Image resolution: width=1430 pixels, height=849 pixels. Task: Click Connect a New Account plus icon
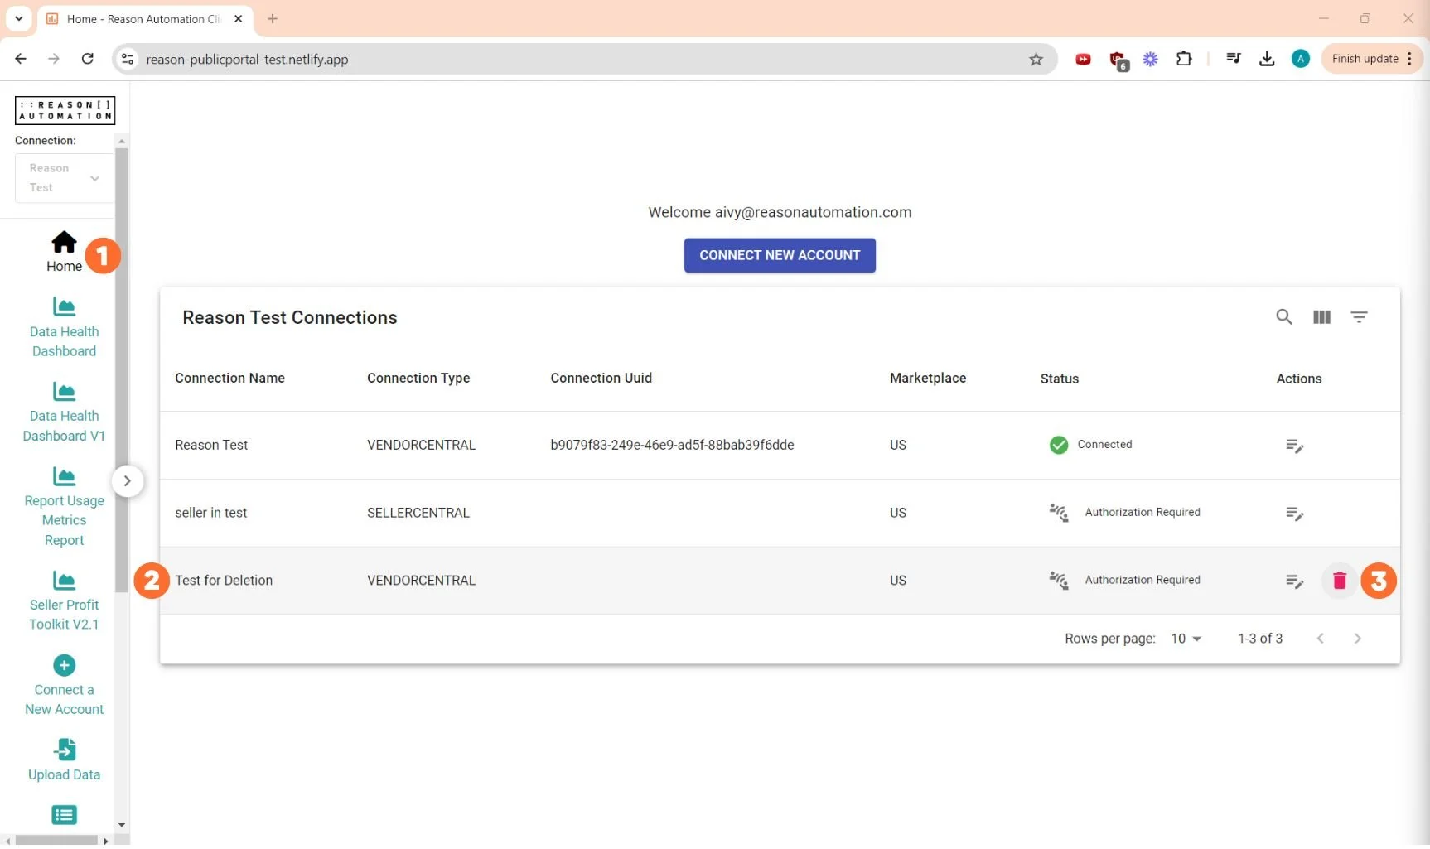(64, 665)
